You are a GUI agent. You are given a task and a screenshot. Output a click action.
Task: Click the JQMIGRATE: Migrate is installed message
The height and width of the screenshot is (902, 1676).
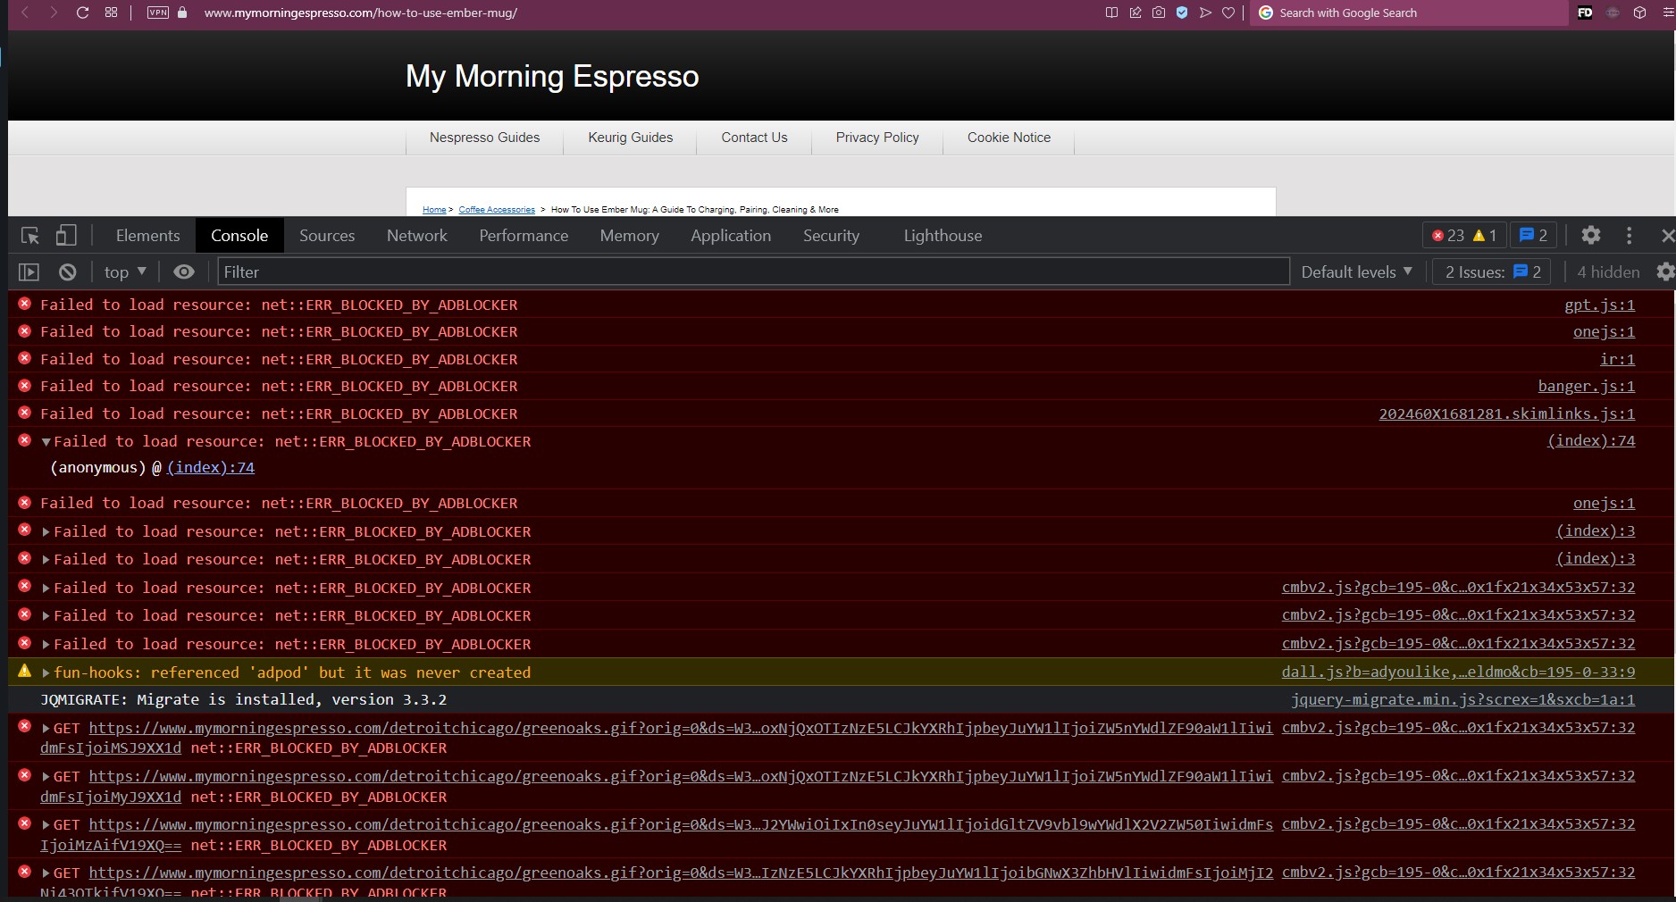coord(243,700)
